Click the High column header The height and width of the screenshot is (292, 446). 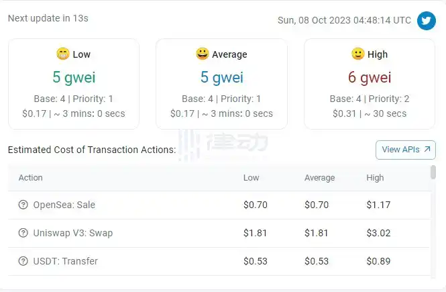pos(376,178)
